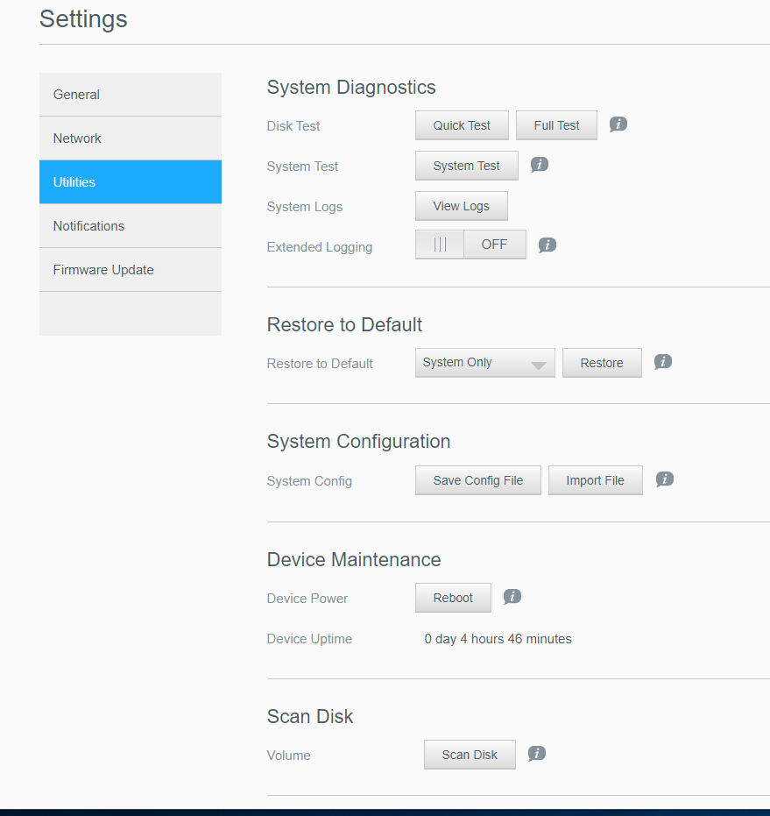Start the Full Test disk check
The height and width of the screenshot is (816, 770).
pyautogui.click(x=556, y=125)
